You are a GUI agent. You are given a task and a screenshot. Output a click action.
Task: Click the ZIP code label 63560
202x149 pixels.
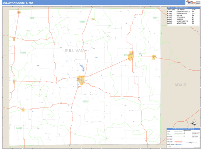coord(82,22)
